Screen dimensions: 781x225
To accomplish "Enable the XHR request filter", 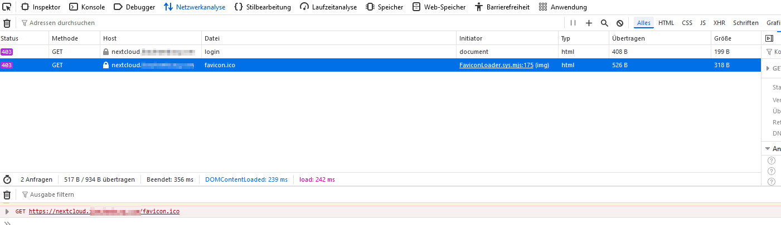I will coord(719,23).
